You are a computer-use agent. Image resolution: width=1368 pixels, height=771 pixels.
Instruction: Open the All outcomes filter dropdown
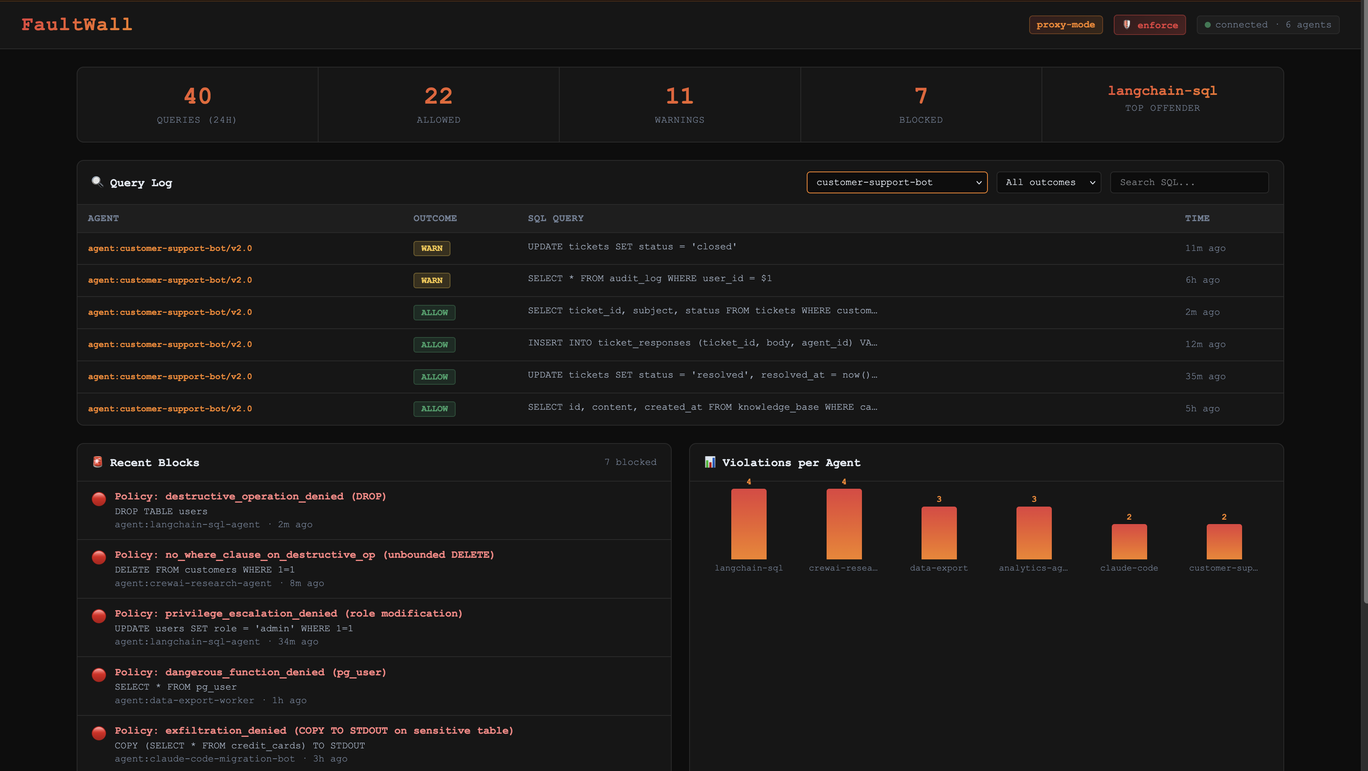pyautogui.click(x=1048, y=182)
